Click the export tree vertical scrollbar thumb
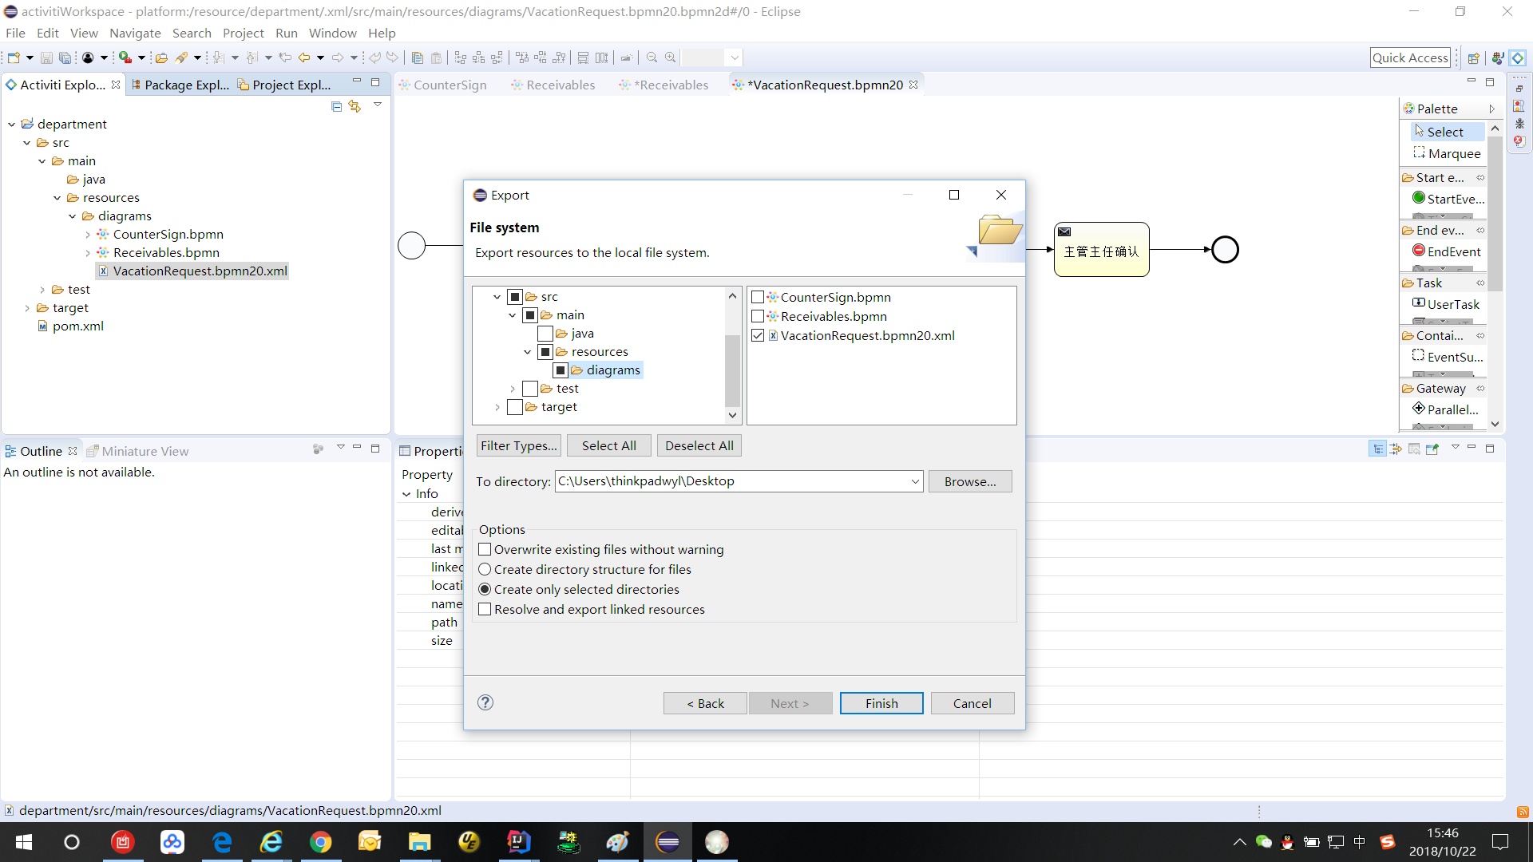This screenshot has height=862, width=1533. coord(732,371)
